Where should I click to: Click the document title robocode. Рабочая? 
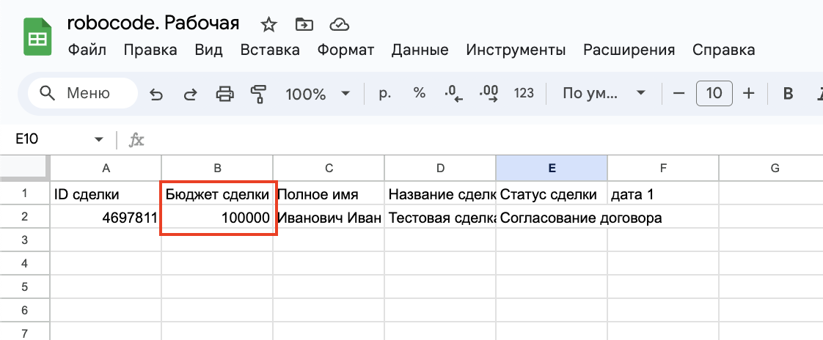(x=153, y=23)
